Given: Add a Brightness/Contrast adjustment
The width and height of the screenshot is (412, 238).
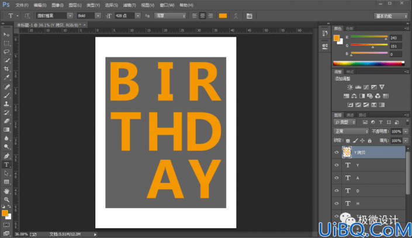Looking at the screenshot, I should pos(350,87).
